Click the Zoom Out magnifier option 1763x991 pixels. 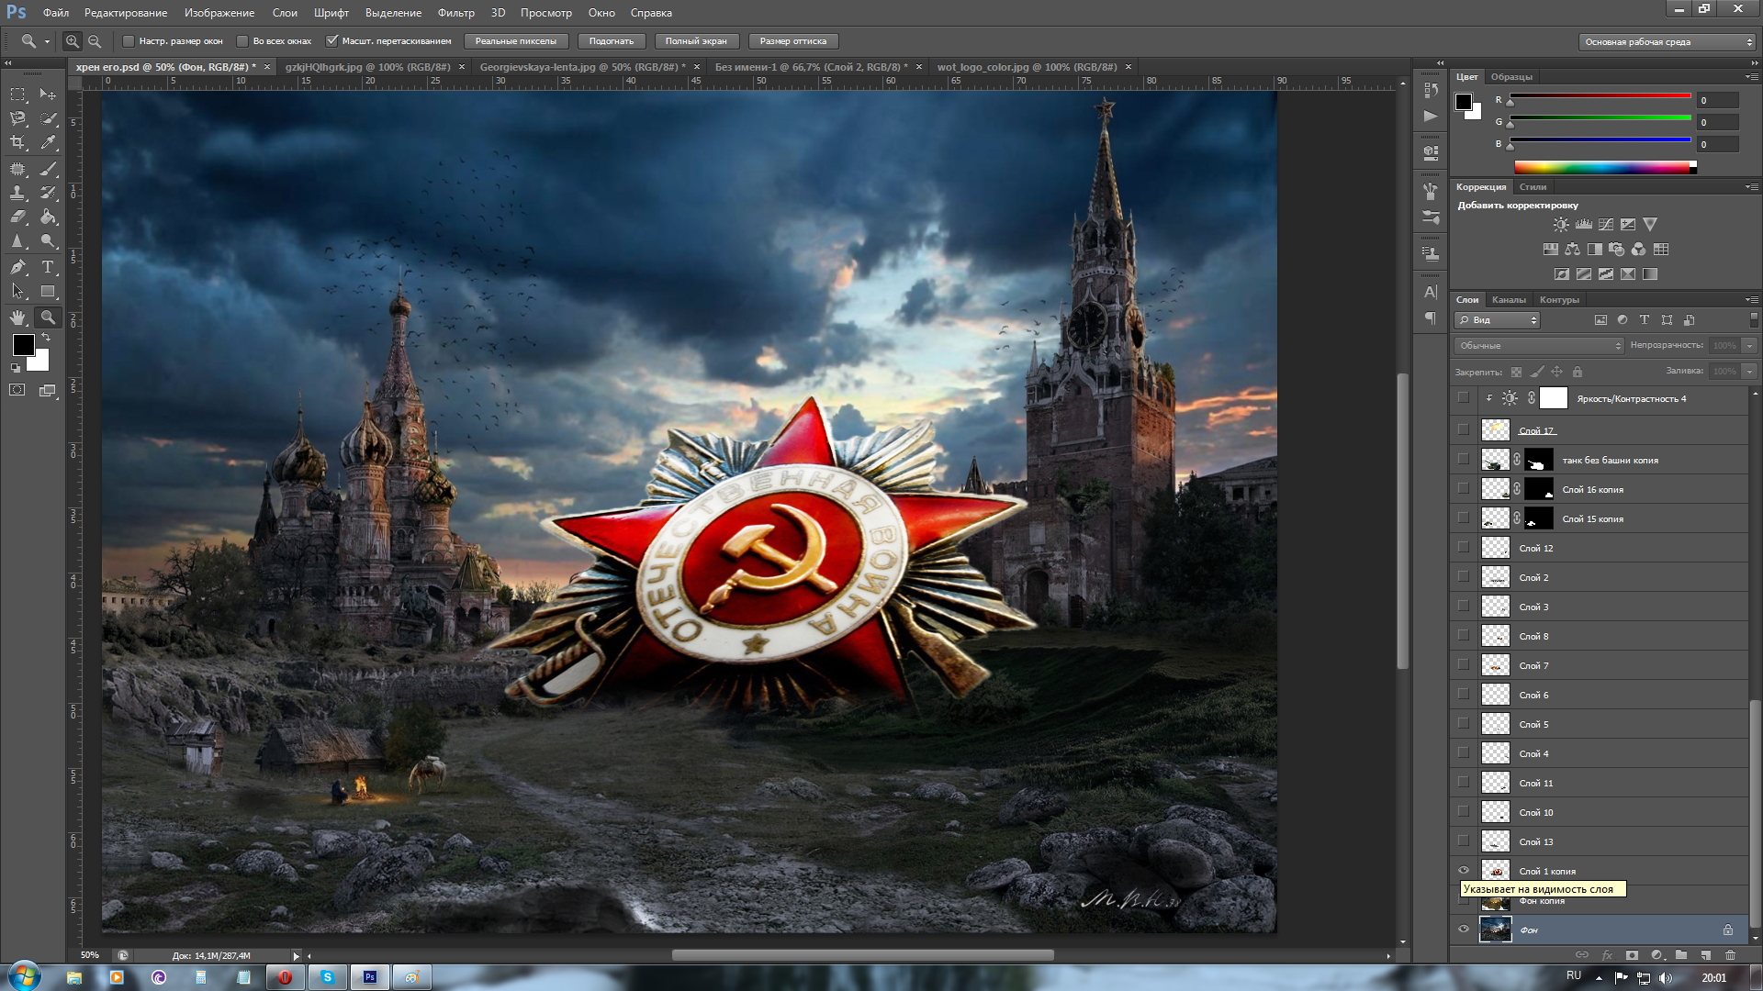coord(94,41)
